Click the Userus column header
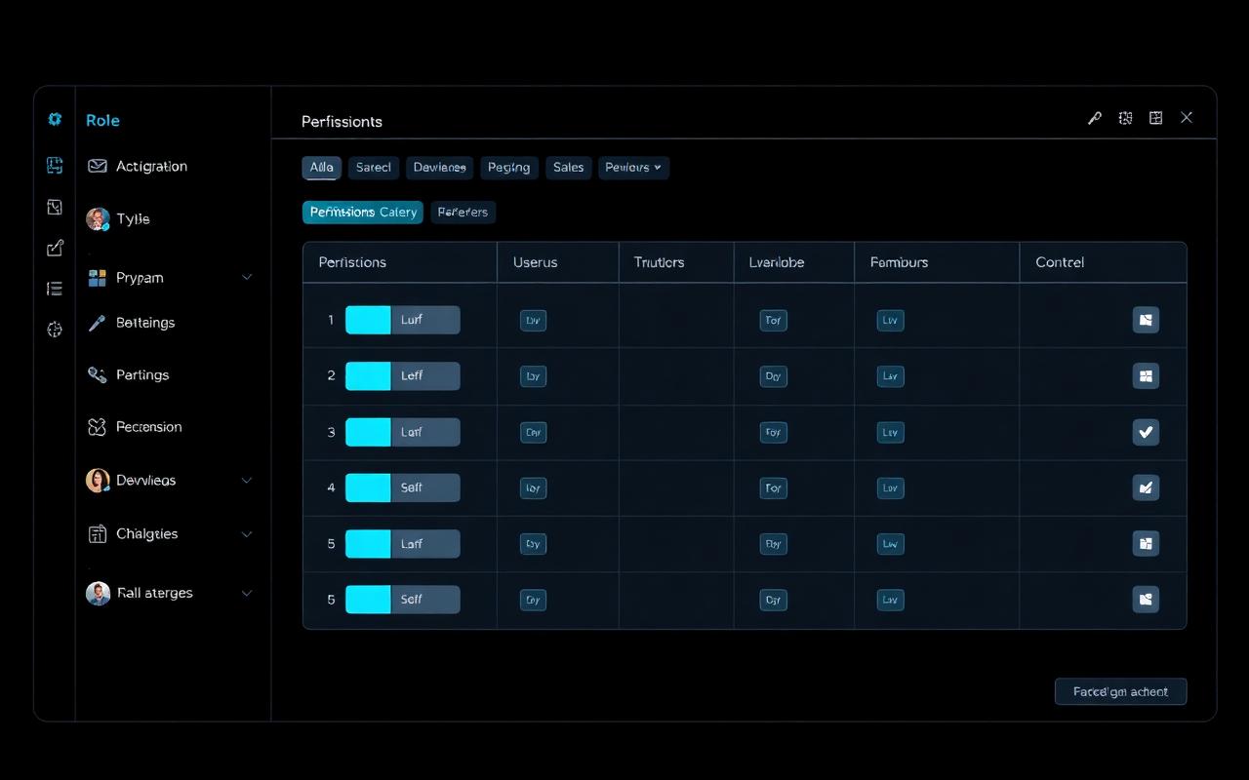Viewport: 1249px width, 780px height. [x=536, y=262]
